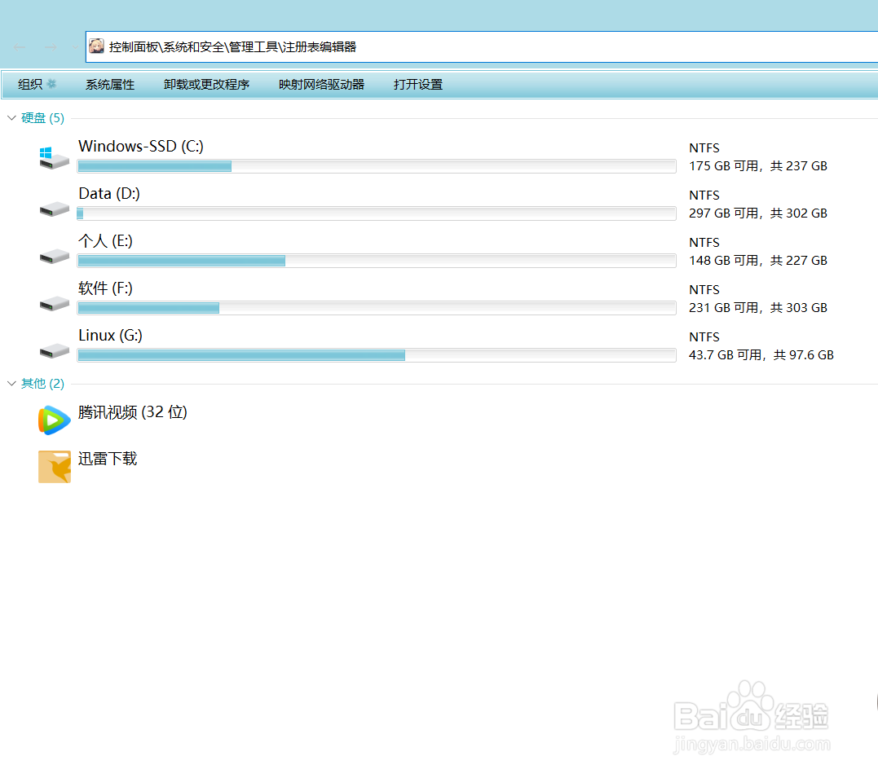The image size is (878, 774).
Task: Click the Data (D:) usage bar
Action: 377,213
